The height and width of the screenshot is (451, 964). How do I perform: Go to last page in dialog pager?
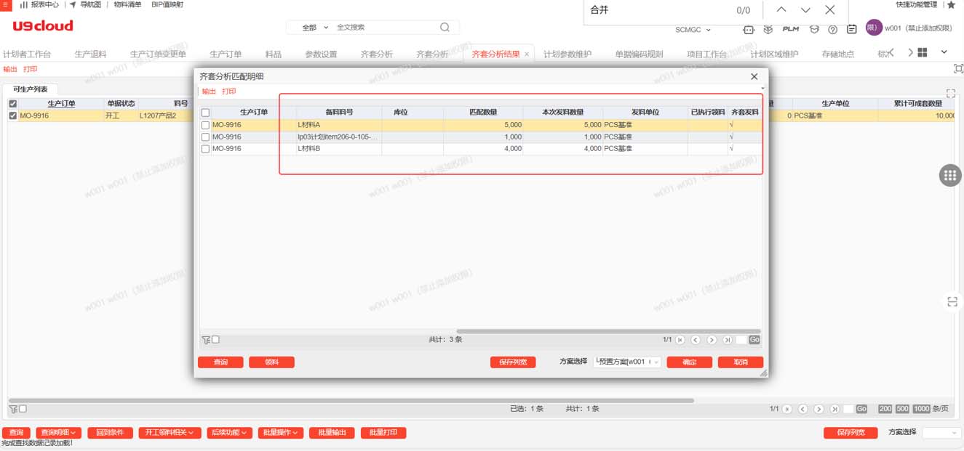pos(727,340)
